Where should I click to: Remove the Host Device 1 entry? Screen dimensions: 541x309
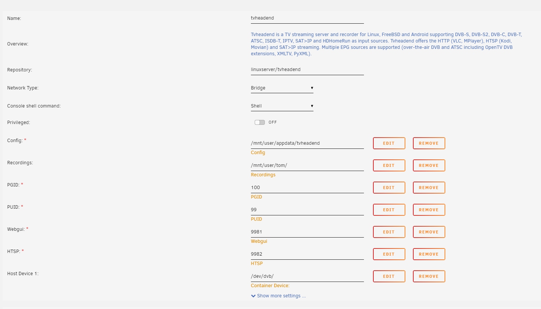(x=429, y=276)
